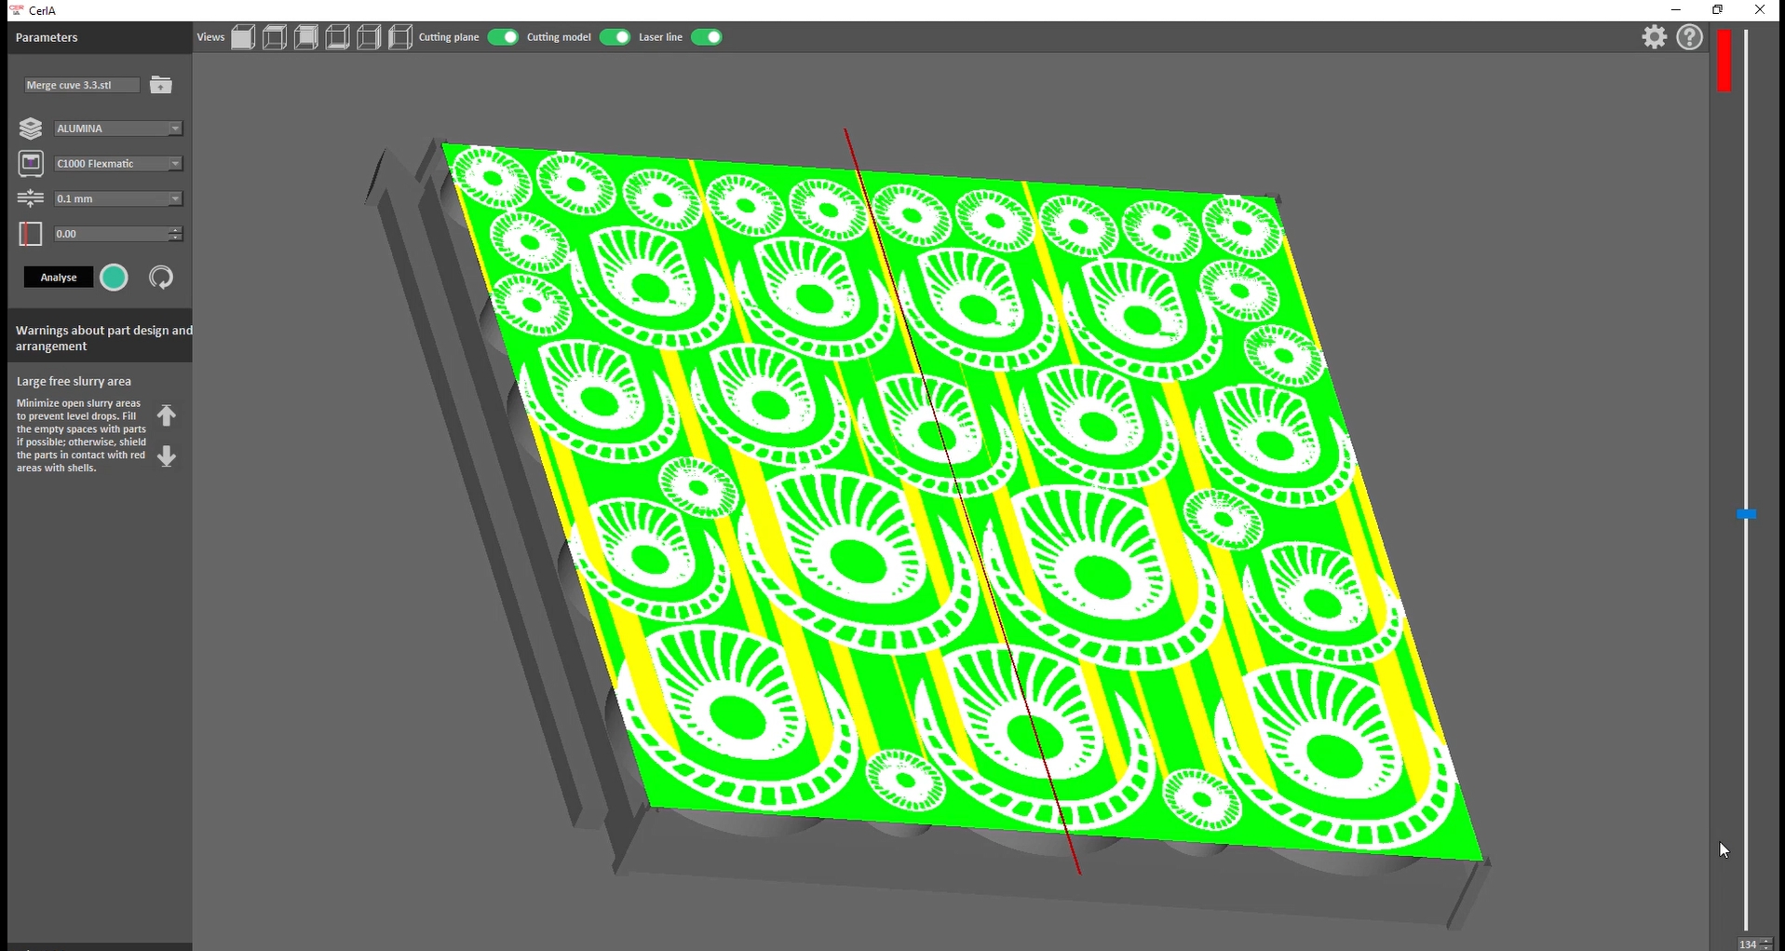Go to next warning with down arrow
The width and height of the screenshot is (1785, 951).
167,456
